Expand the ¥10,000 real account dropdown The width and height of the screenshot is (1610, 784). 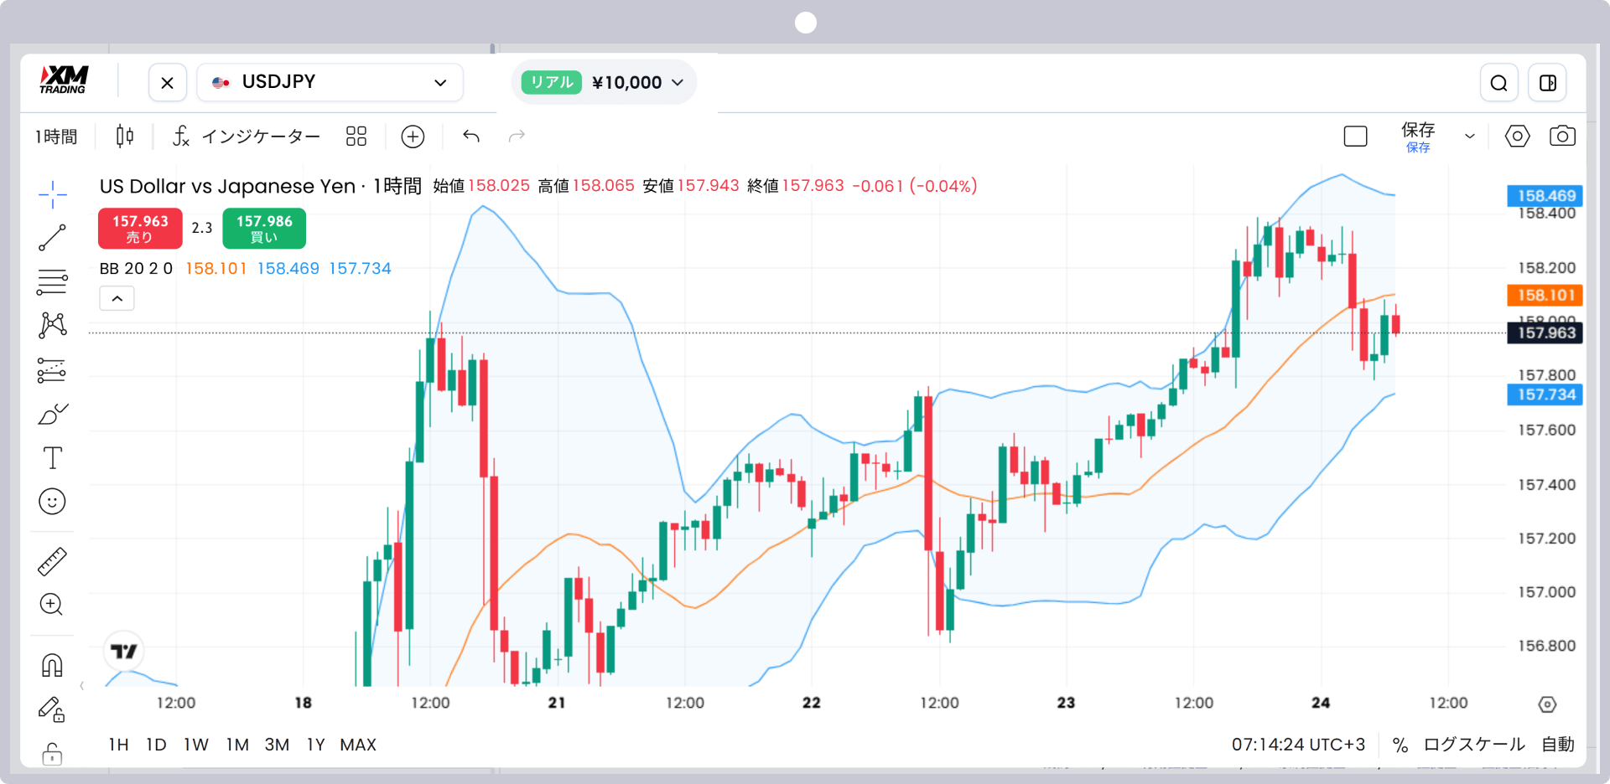pyautogui.click(x=604, y=82)
